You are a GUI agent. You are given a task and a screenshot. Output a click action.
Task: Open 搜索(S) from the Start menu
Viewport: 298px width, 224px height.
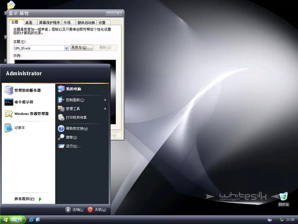[x=82, y=137]
